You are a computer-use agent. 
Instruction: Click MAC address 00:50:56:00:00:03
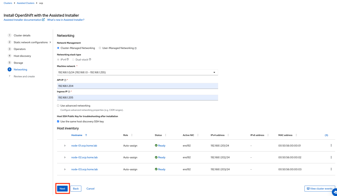(x=290, y=169)
